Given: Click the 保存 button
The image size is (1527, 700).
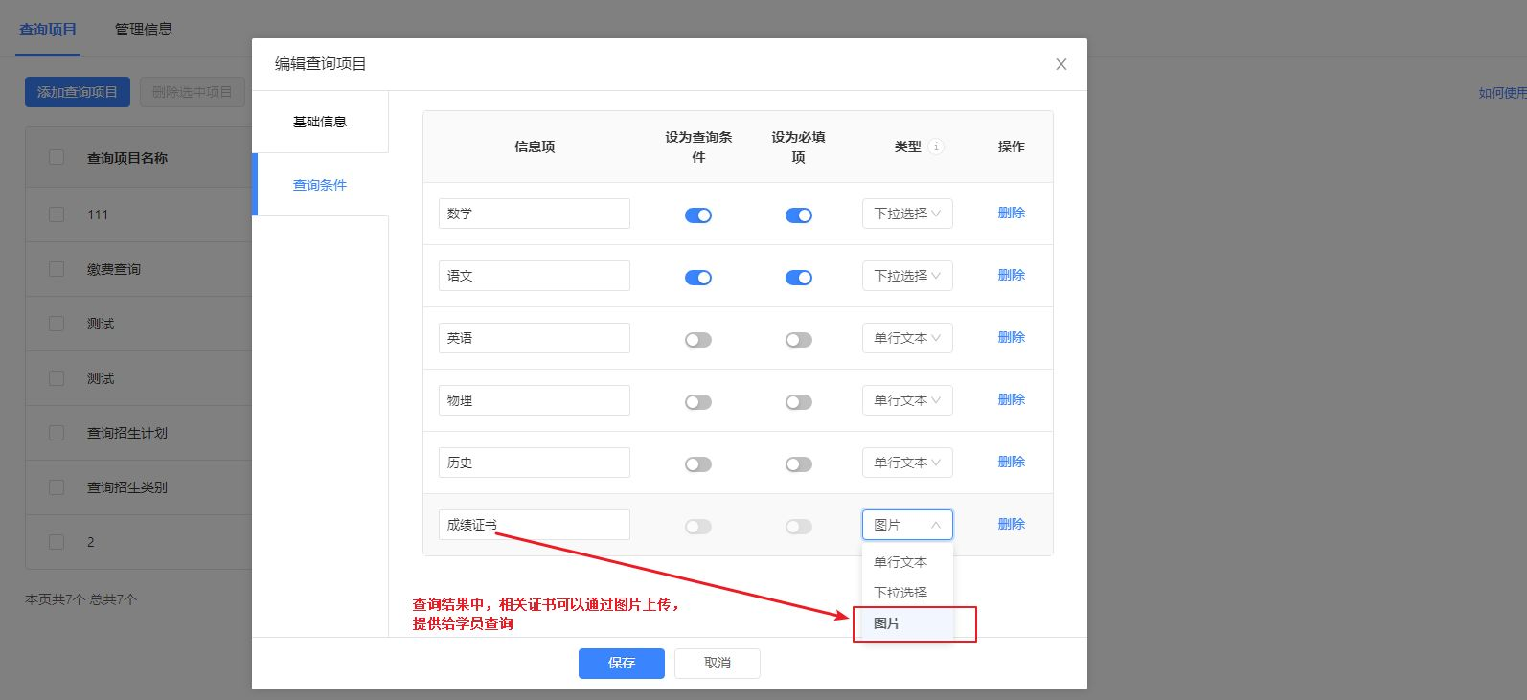Looking at the screenshot, I should (622, 663).
